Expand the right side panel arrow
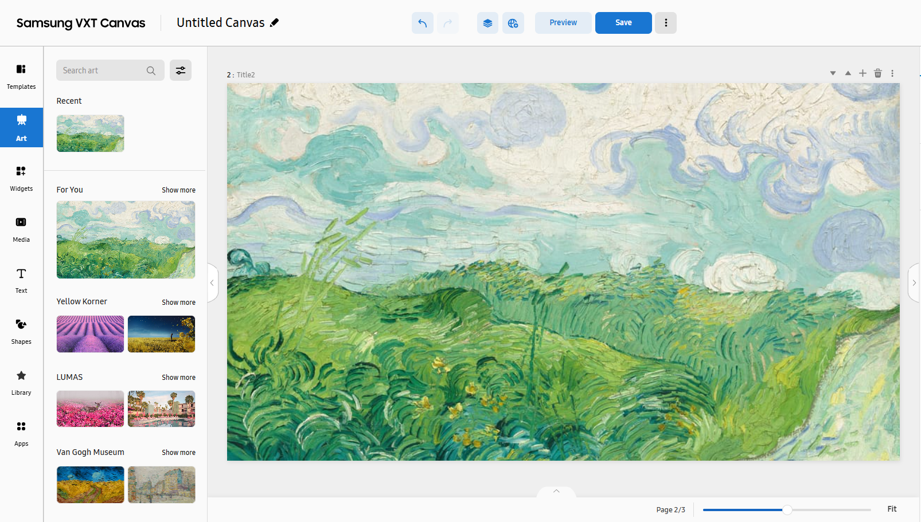Image resolution: width=921 pixels, height=522 pixels. coord(914,282)
